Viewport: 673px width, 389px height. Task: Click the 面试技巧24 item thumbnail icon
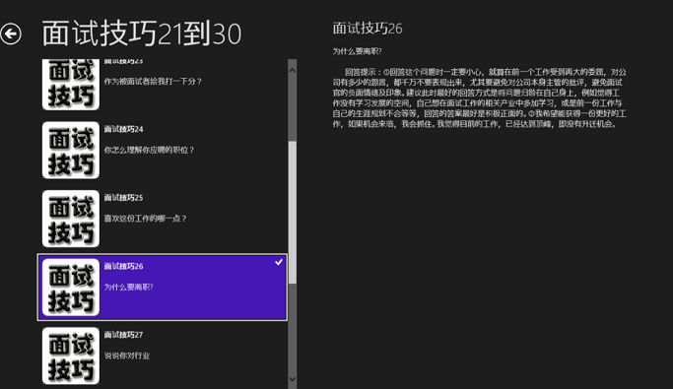click(71, 150)
